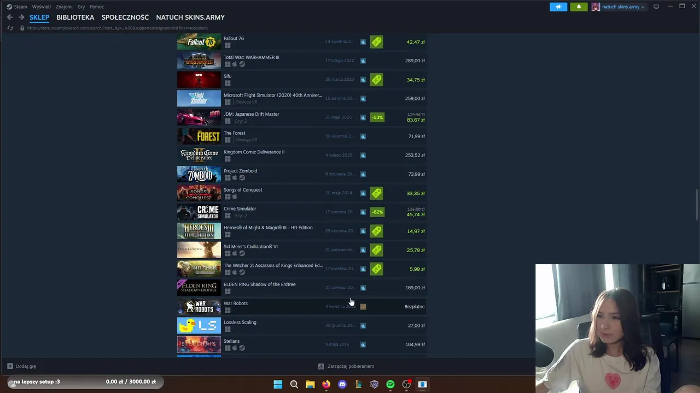Open Discord from the taskbar
Image resolution: width=700 pixels, height=393 pixels.
point(342,384)
